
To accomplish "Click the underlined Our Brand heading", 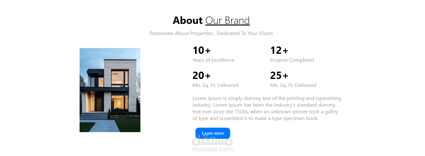I will (227, 21).
